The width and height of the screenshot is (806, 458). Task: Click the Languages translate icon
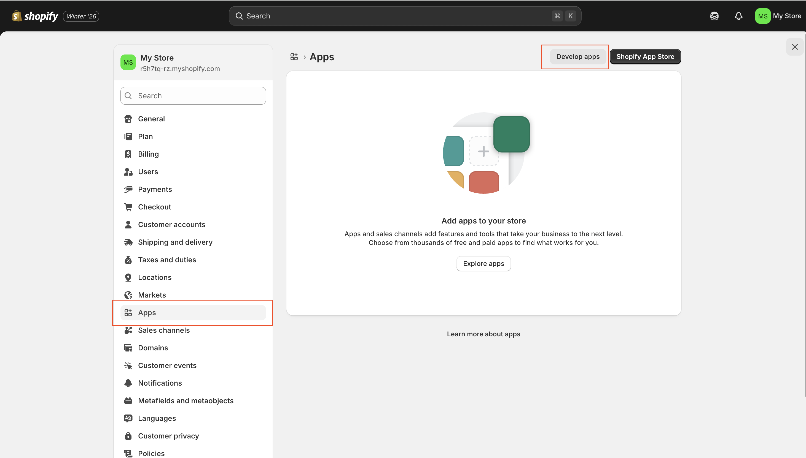coord(128,418)
